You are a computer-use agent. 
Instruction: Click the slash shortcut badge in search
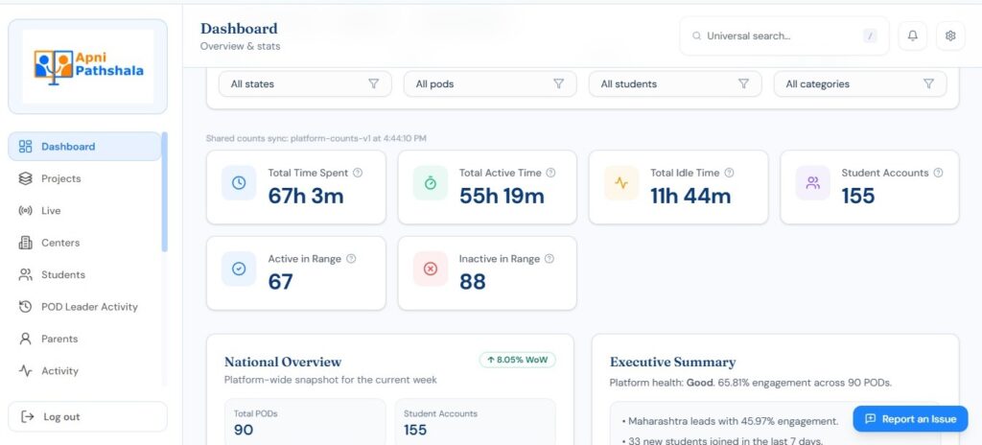870,36
